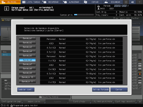Click the 13x19 paper icon in Bandeja8 row
The height and width of the screenshot is (107, 143).
pos(54,69)
